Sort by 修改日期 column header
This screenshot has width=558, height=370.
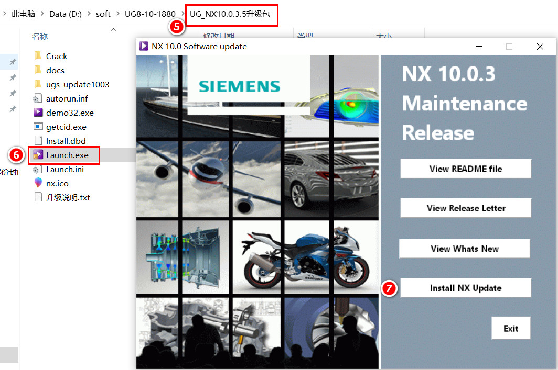click(x=219, y=36)
